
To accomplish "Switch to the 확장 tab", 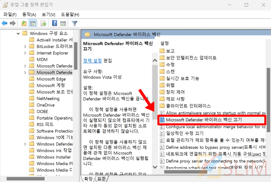I will tap(88, 179).
